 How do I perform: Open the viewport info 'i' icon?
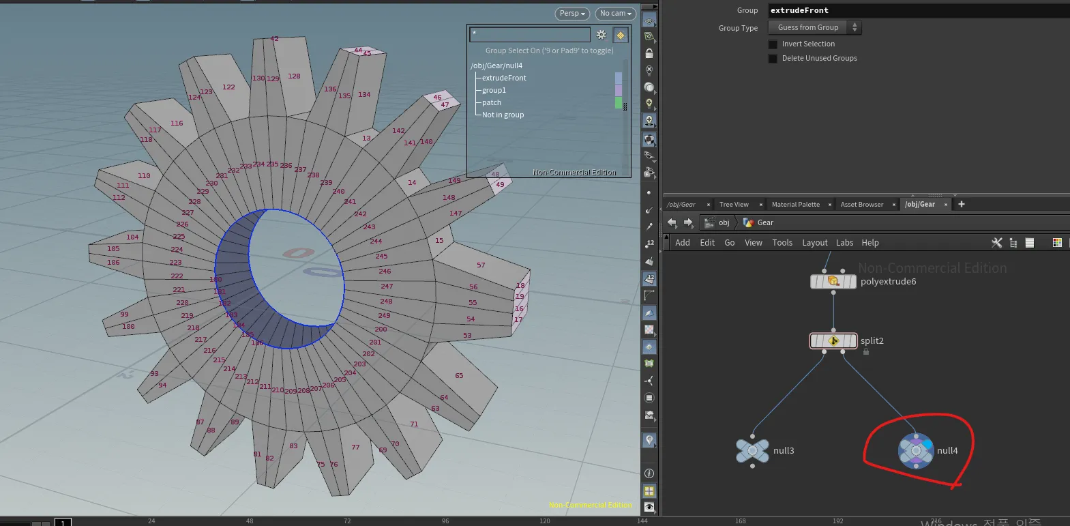coord(649,473)
